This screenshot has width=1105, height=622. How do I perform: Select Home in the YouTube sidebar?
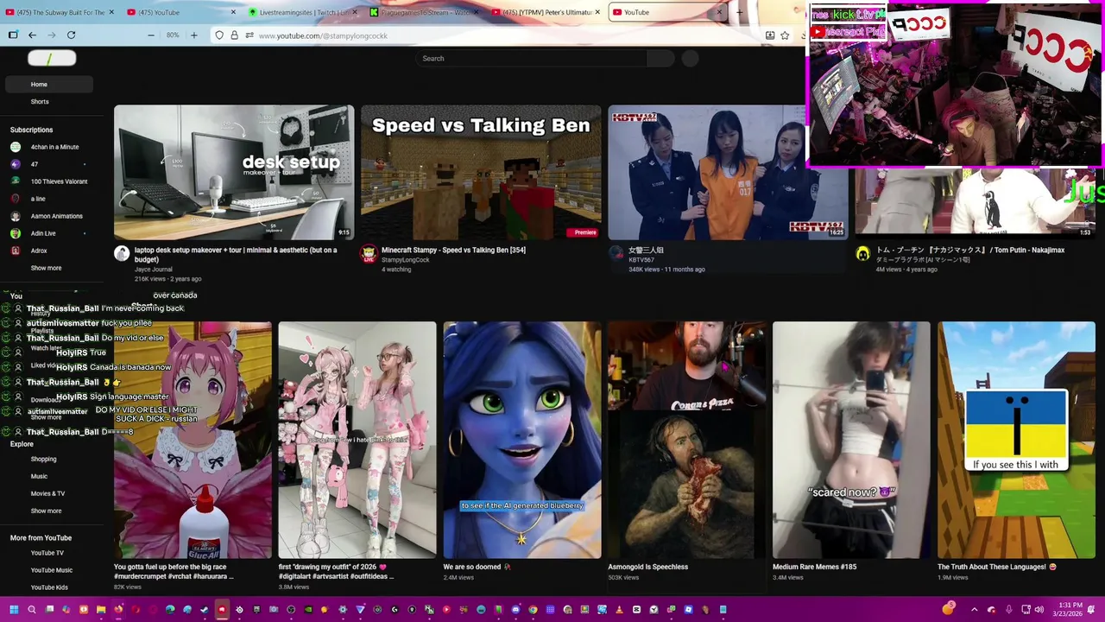(48, 84)
